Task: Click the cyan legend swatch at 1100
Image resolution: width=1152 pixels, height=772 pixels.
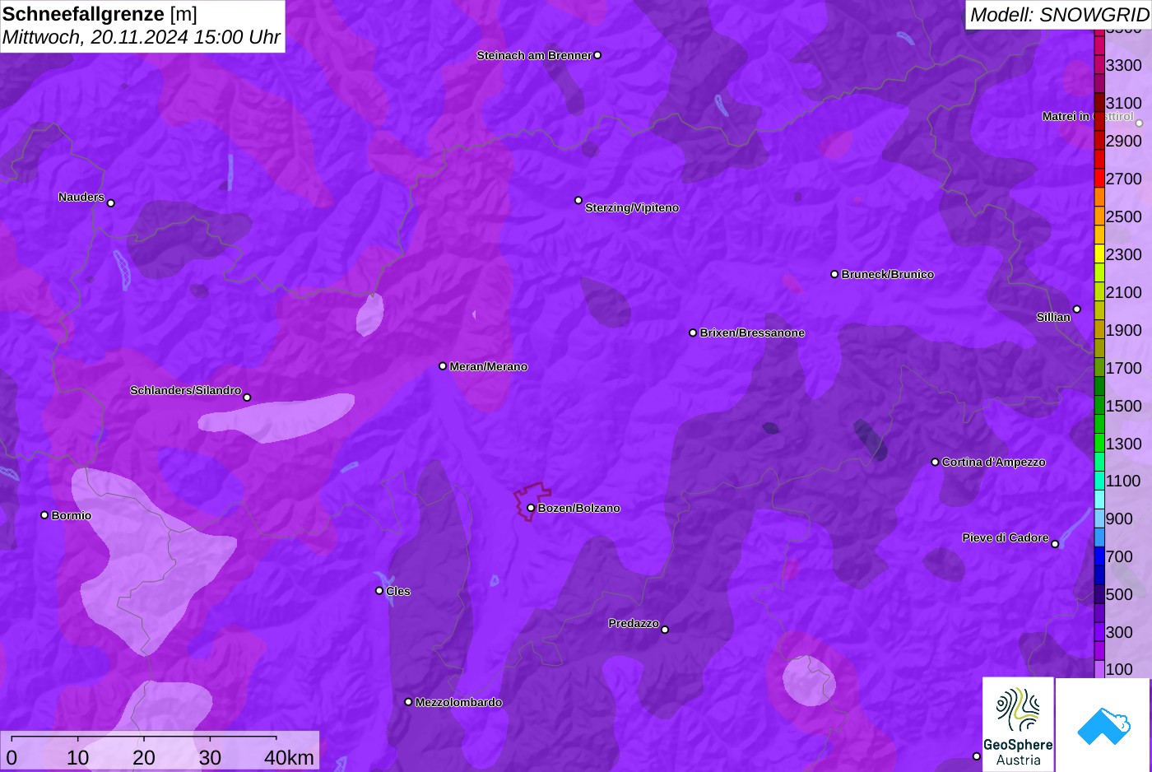Action: click(1099, 481)
